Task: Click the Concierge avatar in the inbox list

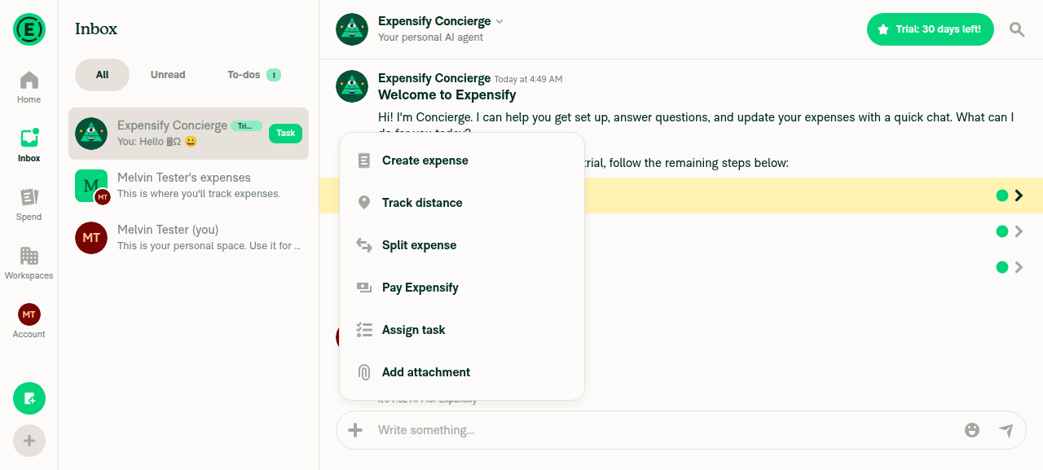Action: [91, 134]
